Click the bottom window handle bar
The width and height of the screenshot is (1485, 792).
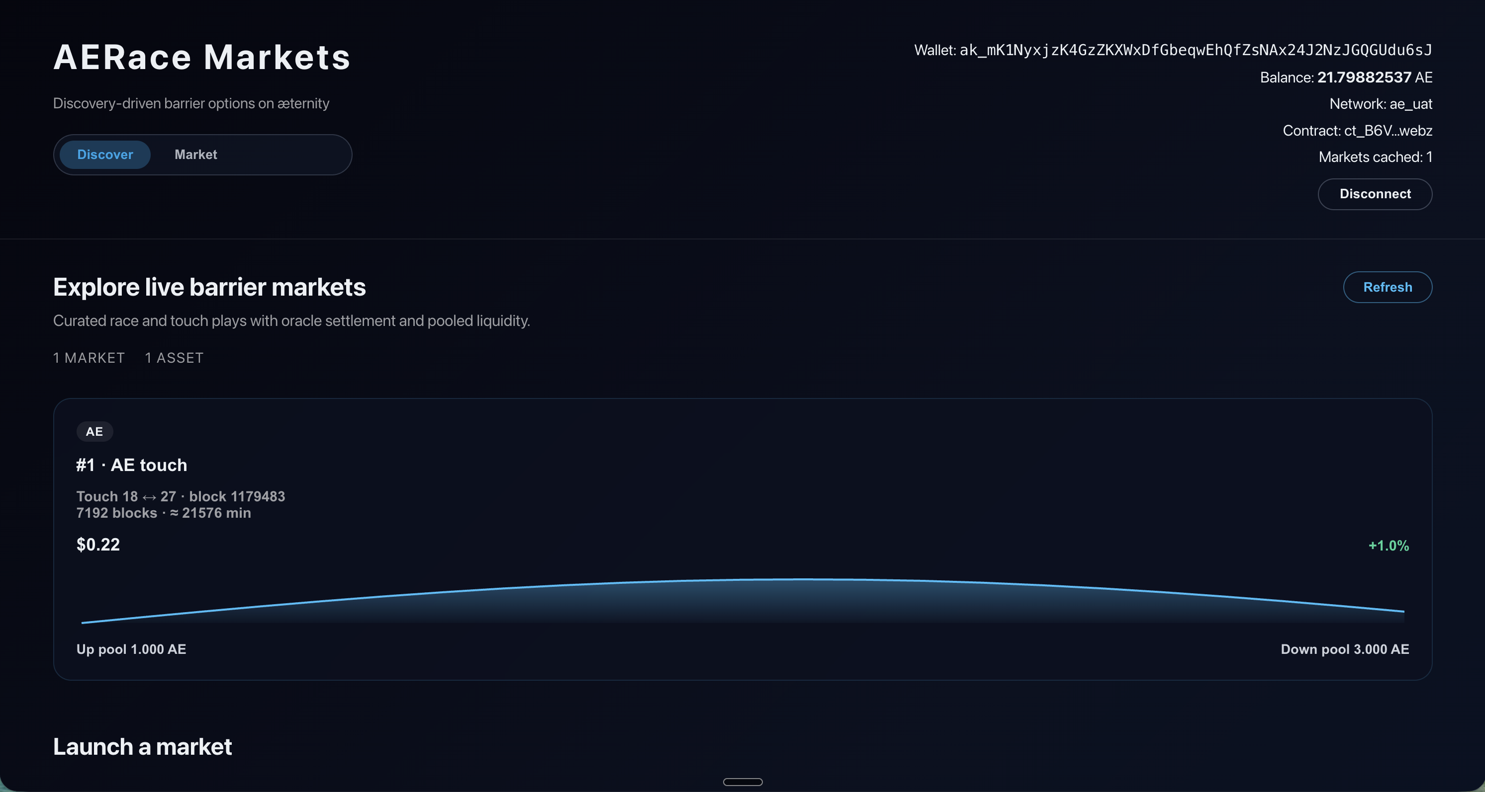coord(742,782)
